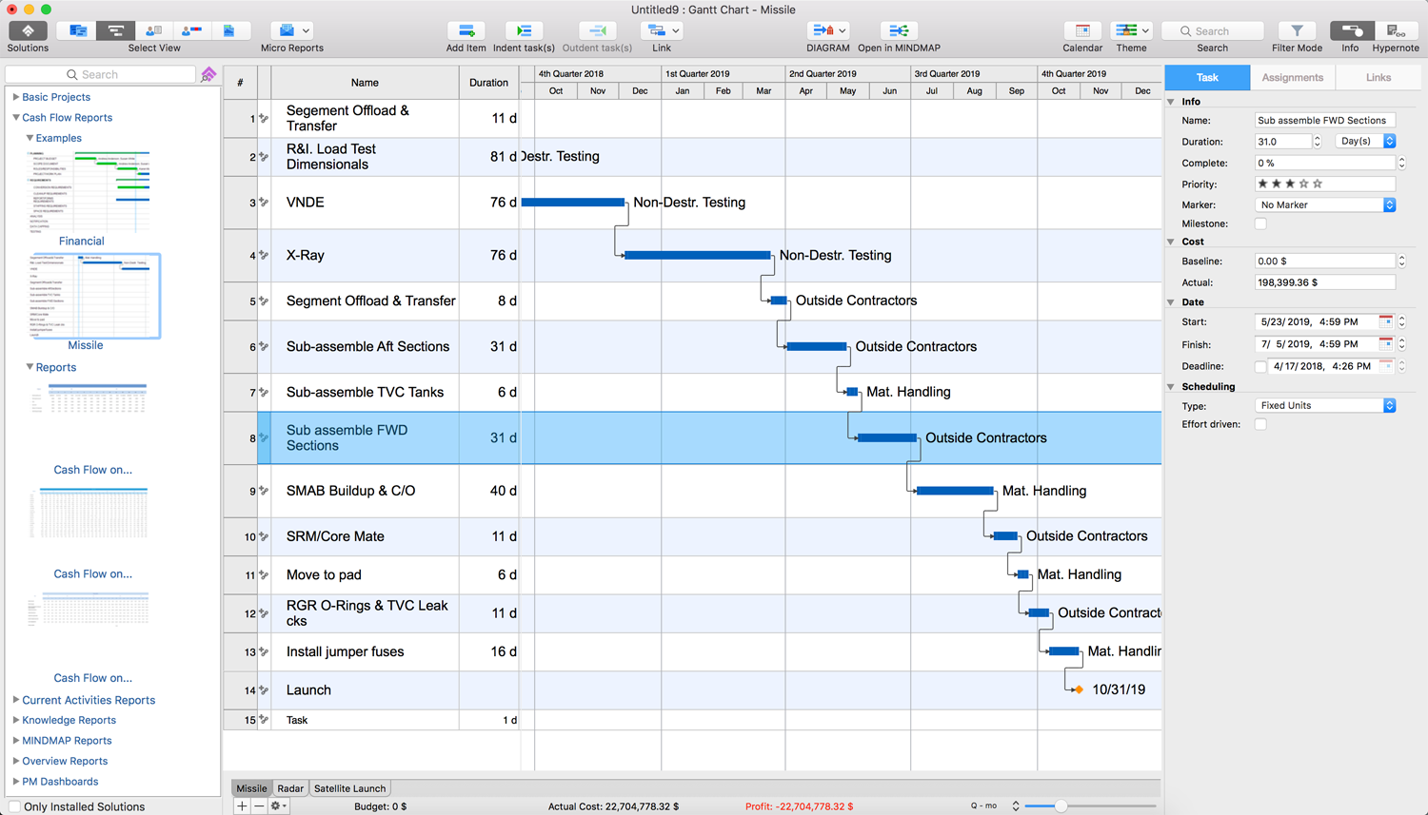Switch to the Assignments tab
This screenshot has width=1428, height=815.
coord(1292,78)
